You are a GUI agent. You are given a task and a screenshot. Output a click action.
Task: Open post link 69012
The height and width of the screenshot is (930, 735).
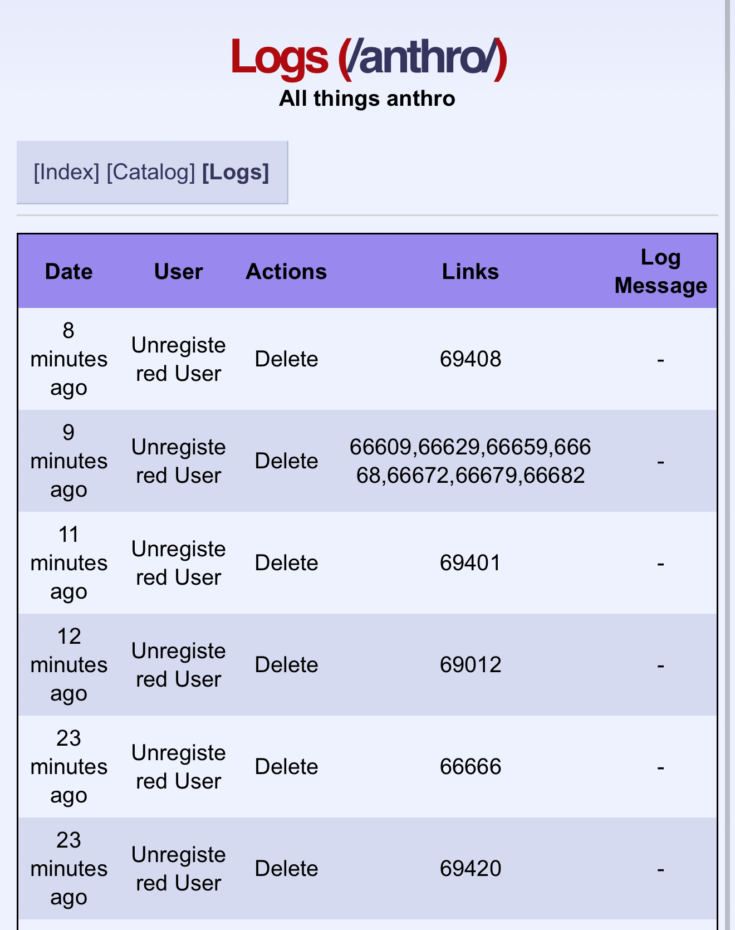coord(471,665)
